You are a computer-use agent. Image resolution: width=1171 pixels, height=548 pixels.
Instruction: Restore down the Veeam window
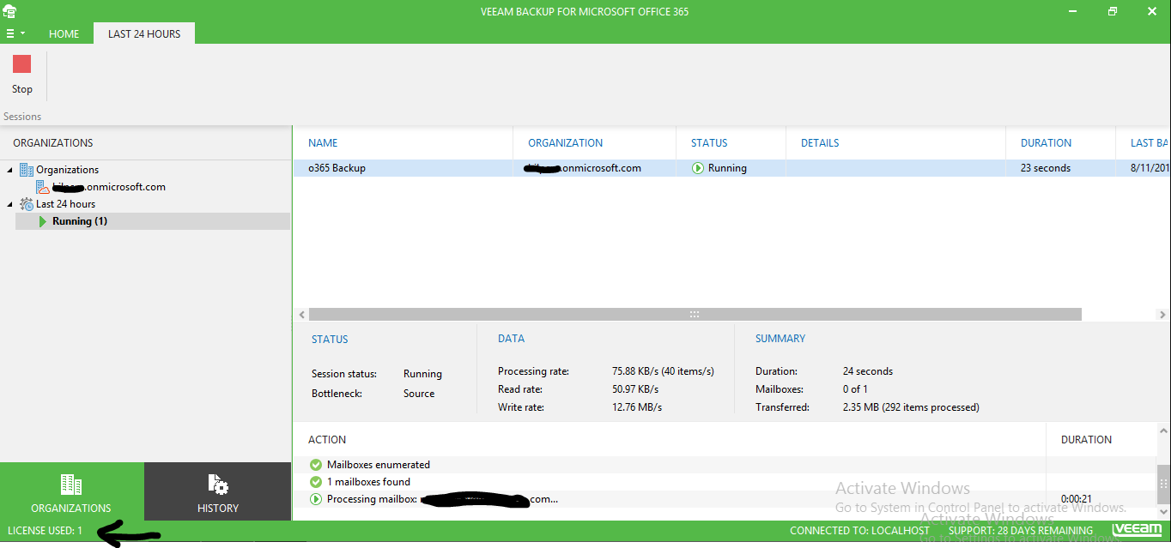(x=1113, y=11)
